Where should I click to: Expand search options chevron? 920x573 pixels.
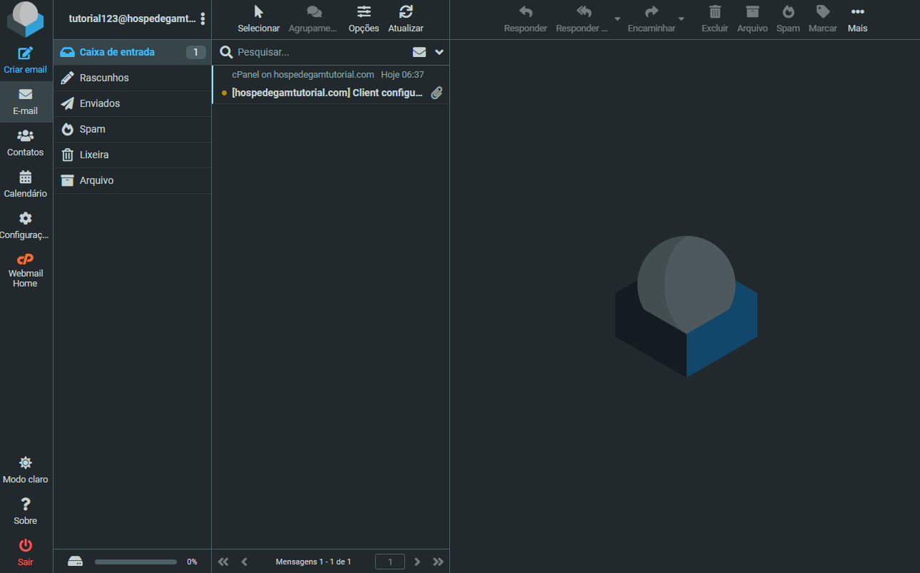(439, 52)
